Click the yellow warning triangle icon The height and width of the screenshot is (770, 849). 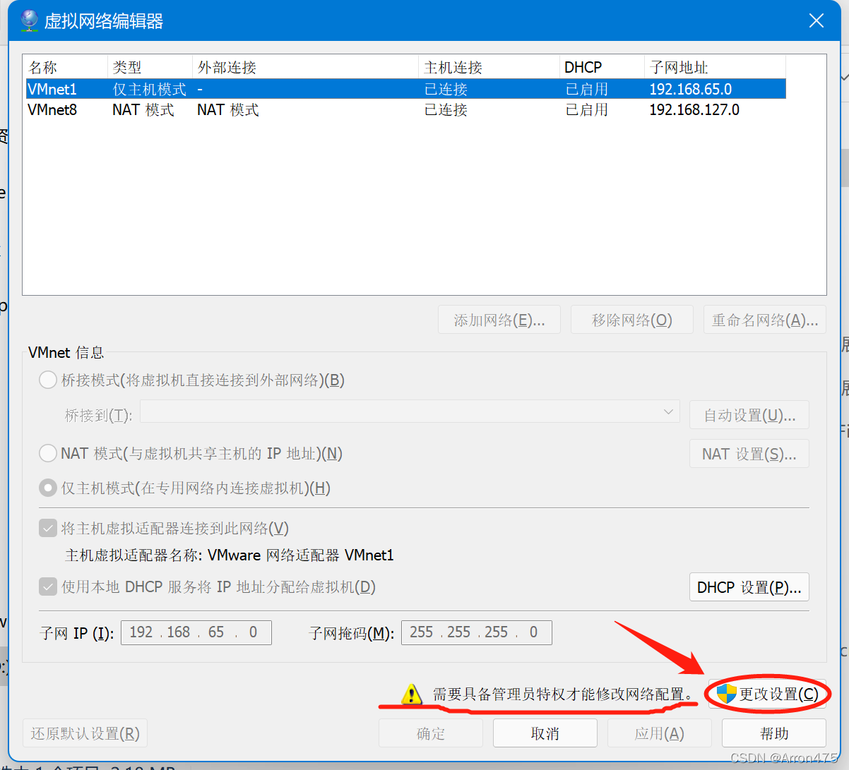click(x=411, y=694)
